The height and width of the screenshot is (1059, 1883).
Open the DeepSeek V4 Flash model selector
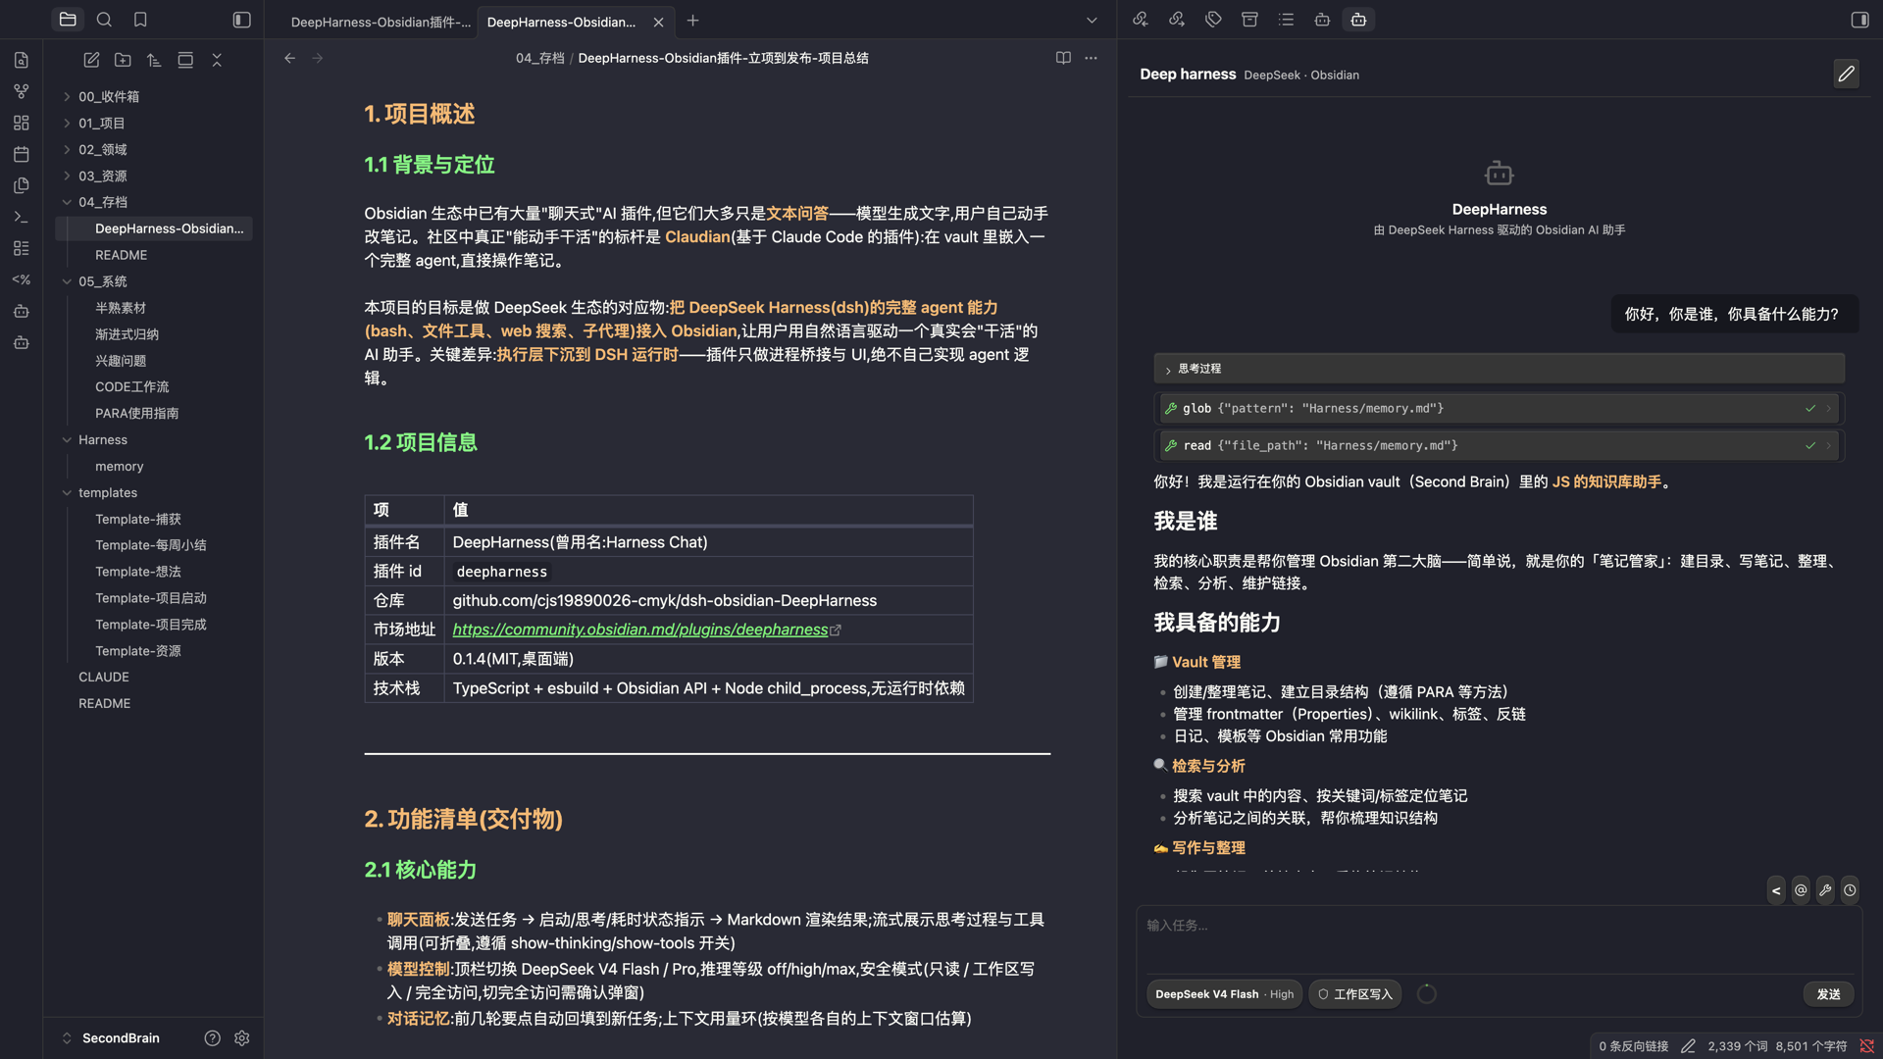click(1224, 994)
